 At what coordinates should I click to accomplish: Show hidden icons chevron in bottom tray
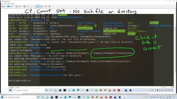coord(149,97)
